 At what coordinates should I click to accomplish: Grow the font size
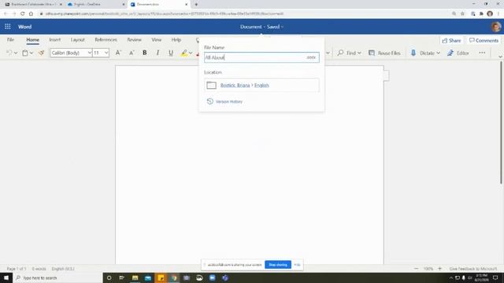[118, 53]
